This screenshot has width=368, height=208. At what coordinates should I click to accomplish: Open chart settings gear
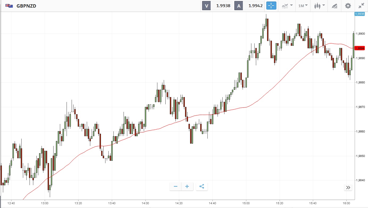click(348, 6)
